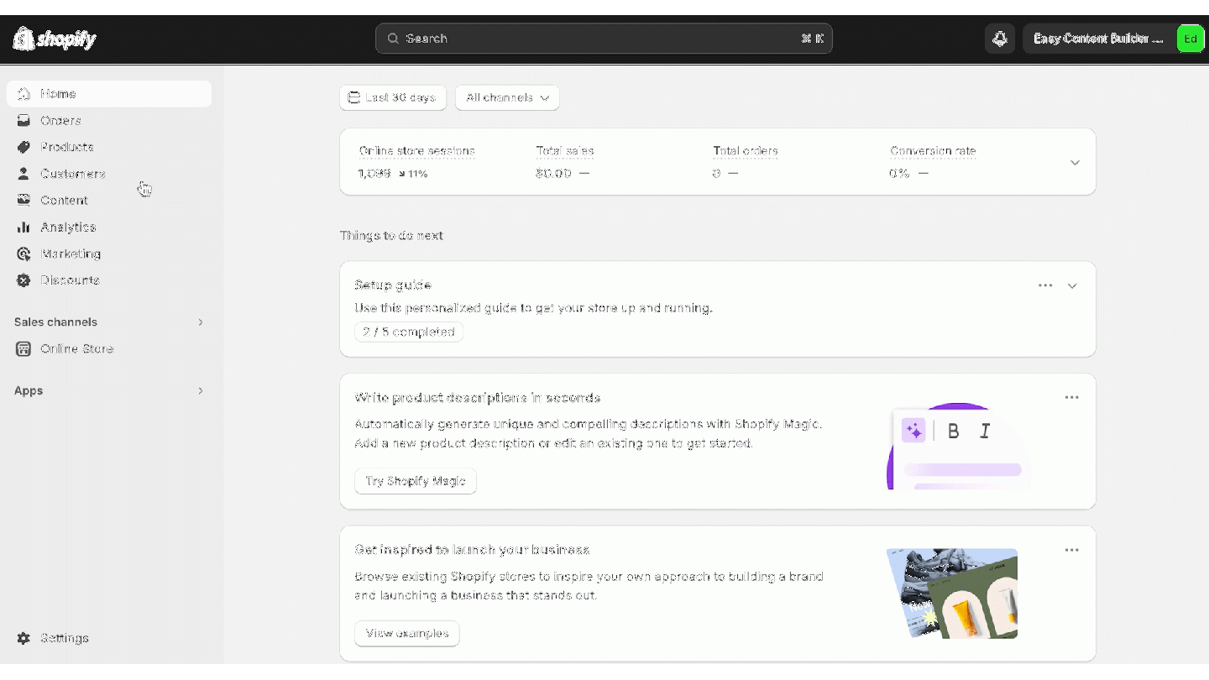
Task: Select Products in the sidebar
Action: [x=66, y=147]
